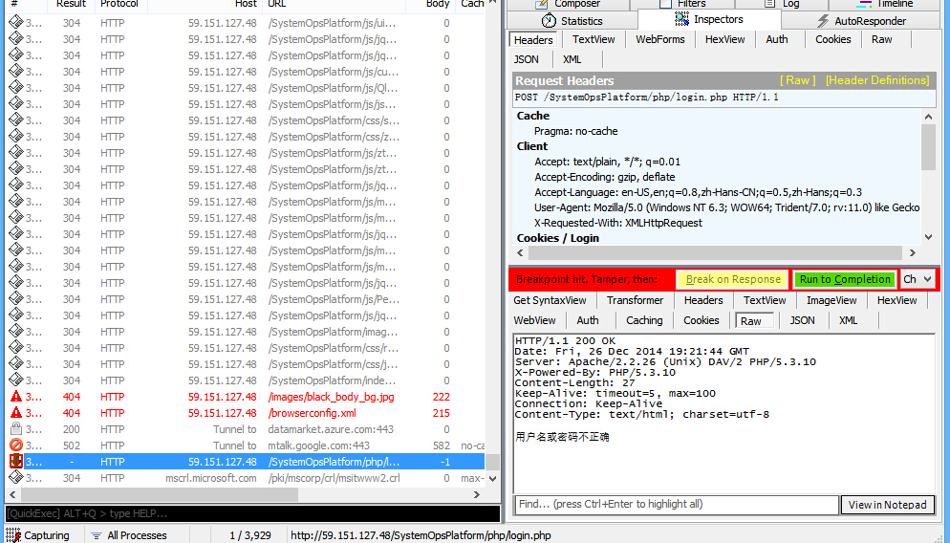Click the blocked icon for mtalk.google.com row
Image resolution: width=950 pixels, height=543 pixels.
tap(15, 445)
